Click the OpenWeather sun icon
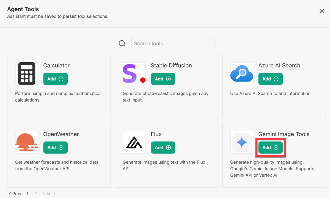The width and height of the screenshot is (330, 198). click(x=27, y=142)
